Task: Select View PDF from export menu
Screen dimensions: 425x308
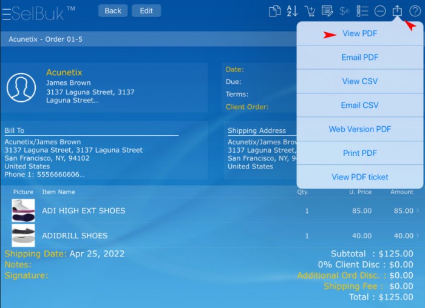Action: (359, 34)
